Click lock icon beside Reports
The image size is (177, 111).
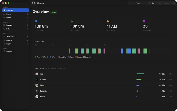click(28, 40)
